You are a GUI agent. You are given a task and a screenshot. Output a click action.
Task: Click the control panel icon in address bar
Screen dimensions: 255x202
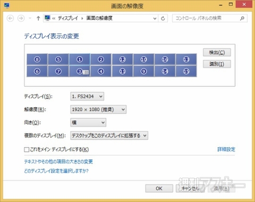(47, 18)
